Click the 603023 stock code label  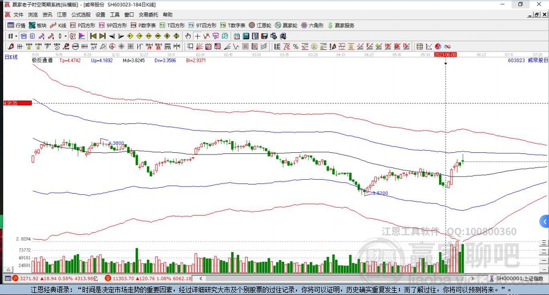pos(516,60)
